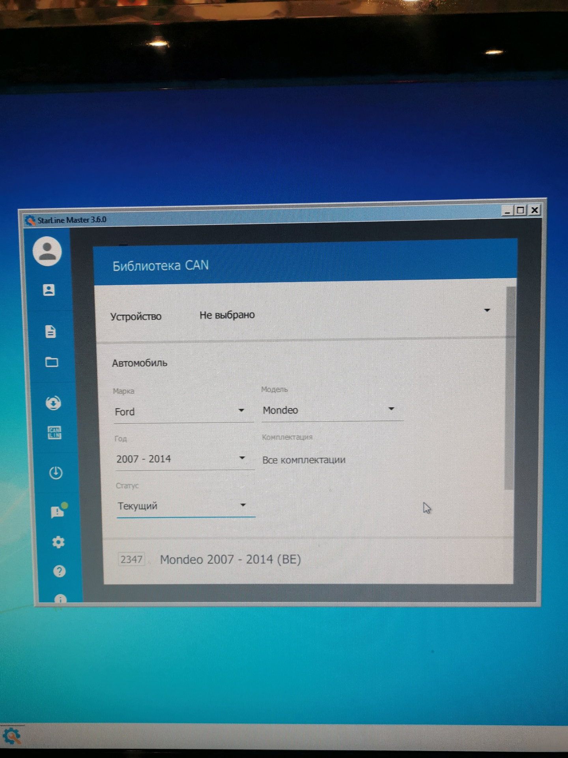
Task: Click the Комплектация field Все комплектации
Action: [x=304, y=460]
